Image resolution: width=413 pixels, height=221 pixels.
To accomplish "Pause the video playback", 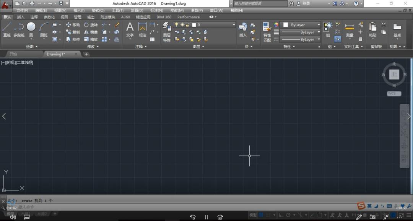I will 206,217.
